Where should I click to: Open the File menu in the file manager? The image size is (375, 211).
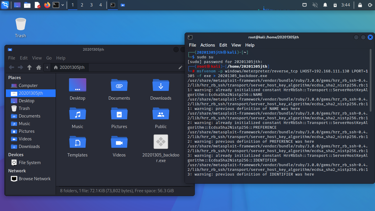pos(12,58)
